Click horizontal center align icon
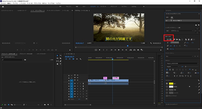The image size is (202, 109). (x=170, y=39)
